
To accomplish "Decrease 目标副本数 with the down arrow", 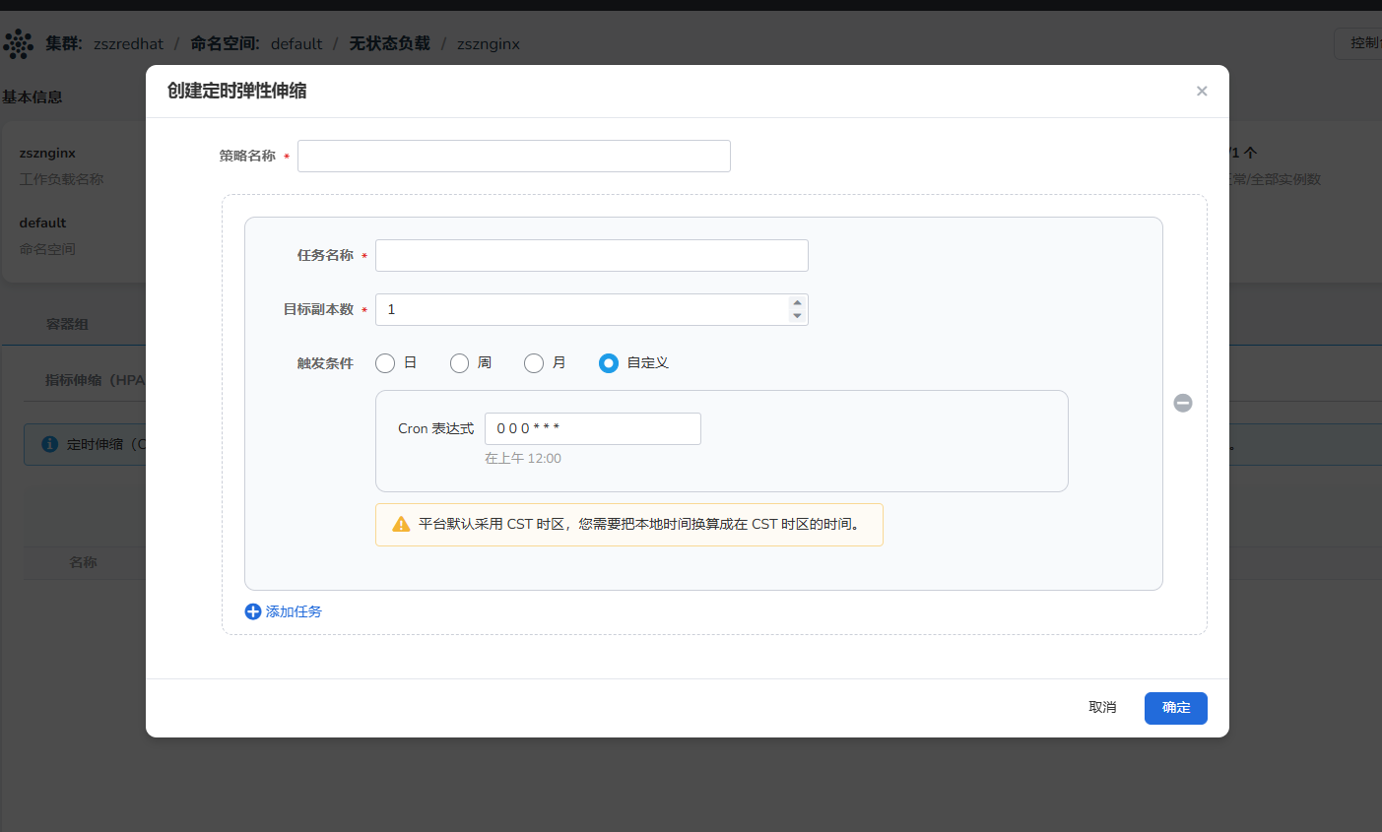I will click(x=797, y=316).
